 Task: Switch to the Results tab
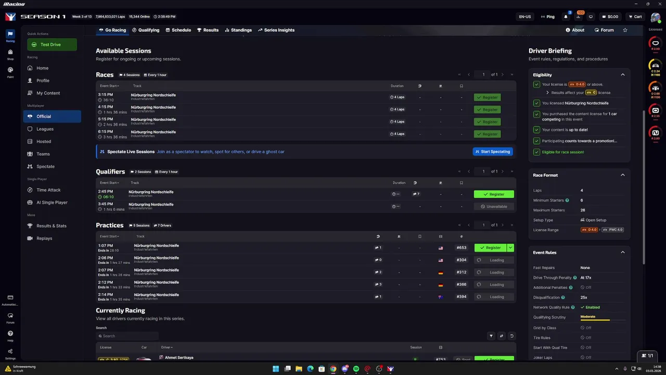coord(208,30)
